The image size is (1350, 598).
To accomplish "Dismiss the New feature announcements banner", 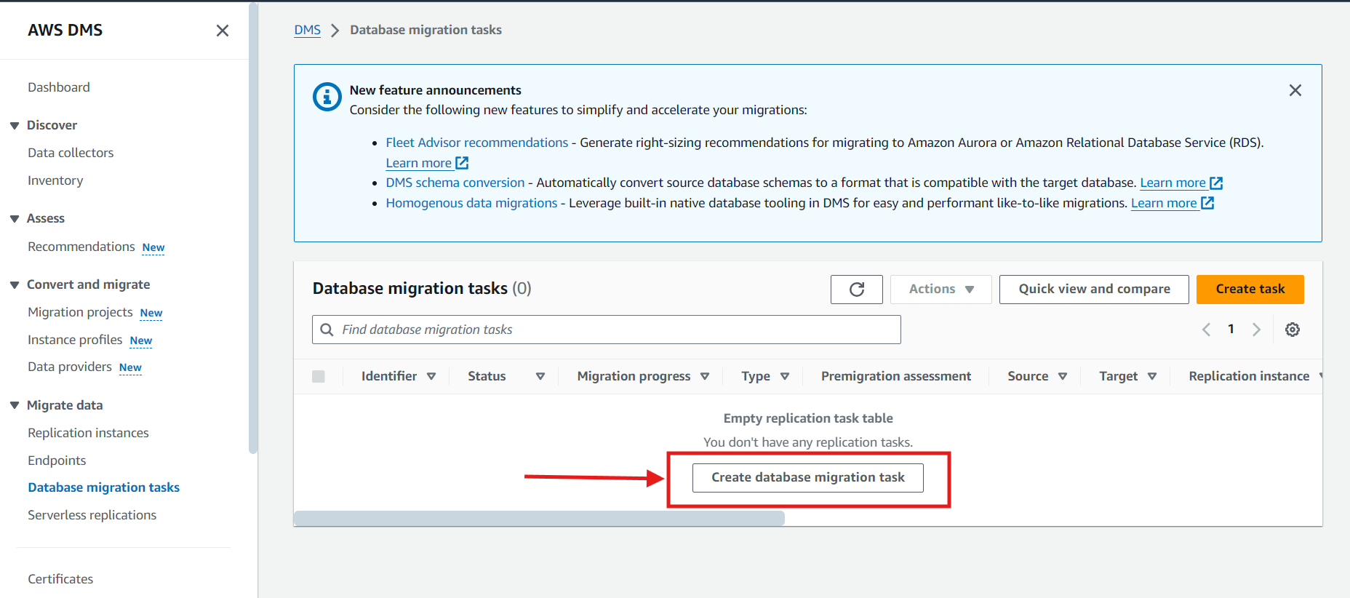I will coord(1295,90).
